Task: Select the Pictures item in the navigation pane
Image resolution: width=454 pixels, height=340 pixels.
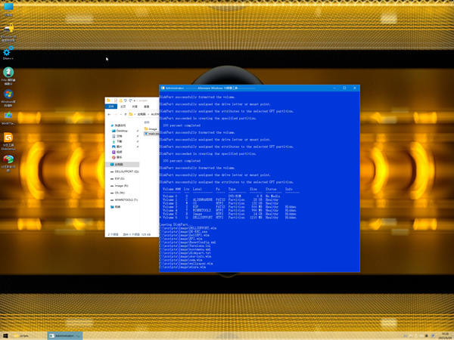Action: pos(117,147)
